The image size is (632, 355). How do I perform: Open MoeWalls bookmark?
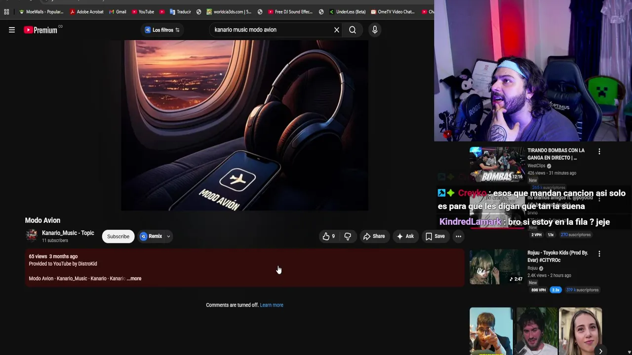41,12
